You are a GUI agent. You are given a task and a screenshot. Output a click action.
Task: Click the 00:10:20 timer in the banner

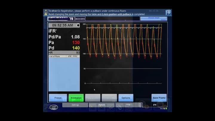(x=153, y=11)
